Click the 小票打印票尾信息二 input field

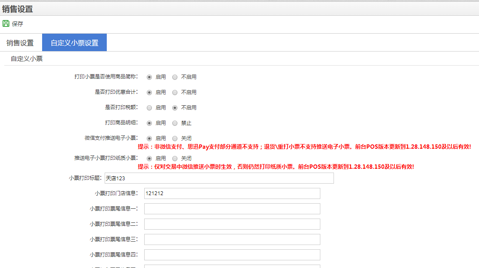pos(232,224)
